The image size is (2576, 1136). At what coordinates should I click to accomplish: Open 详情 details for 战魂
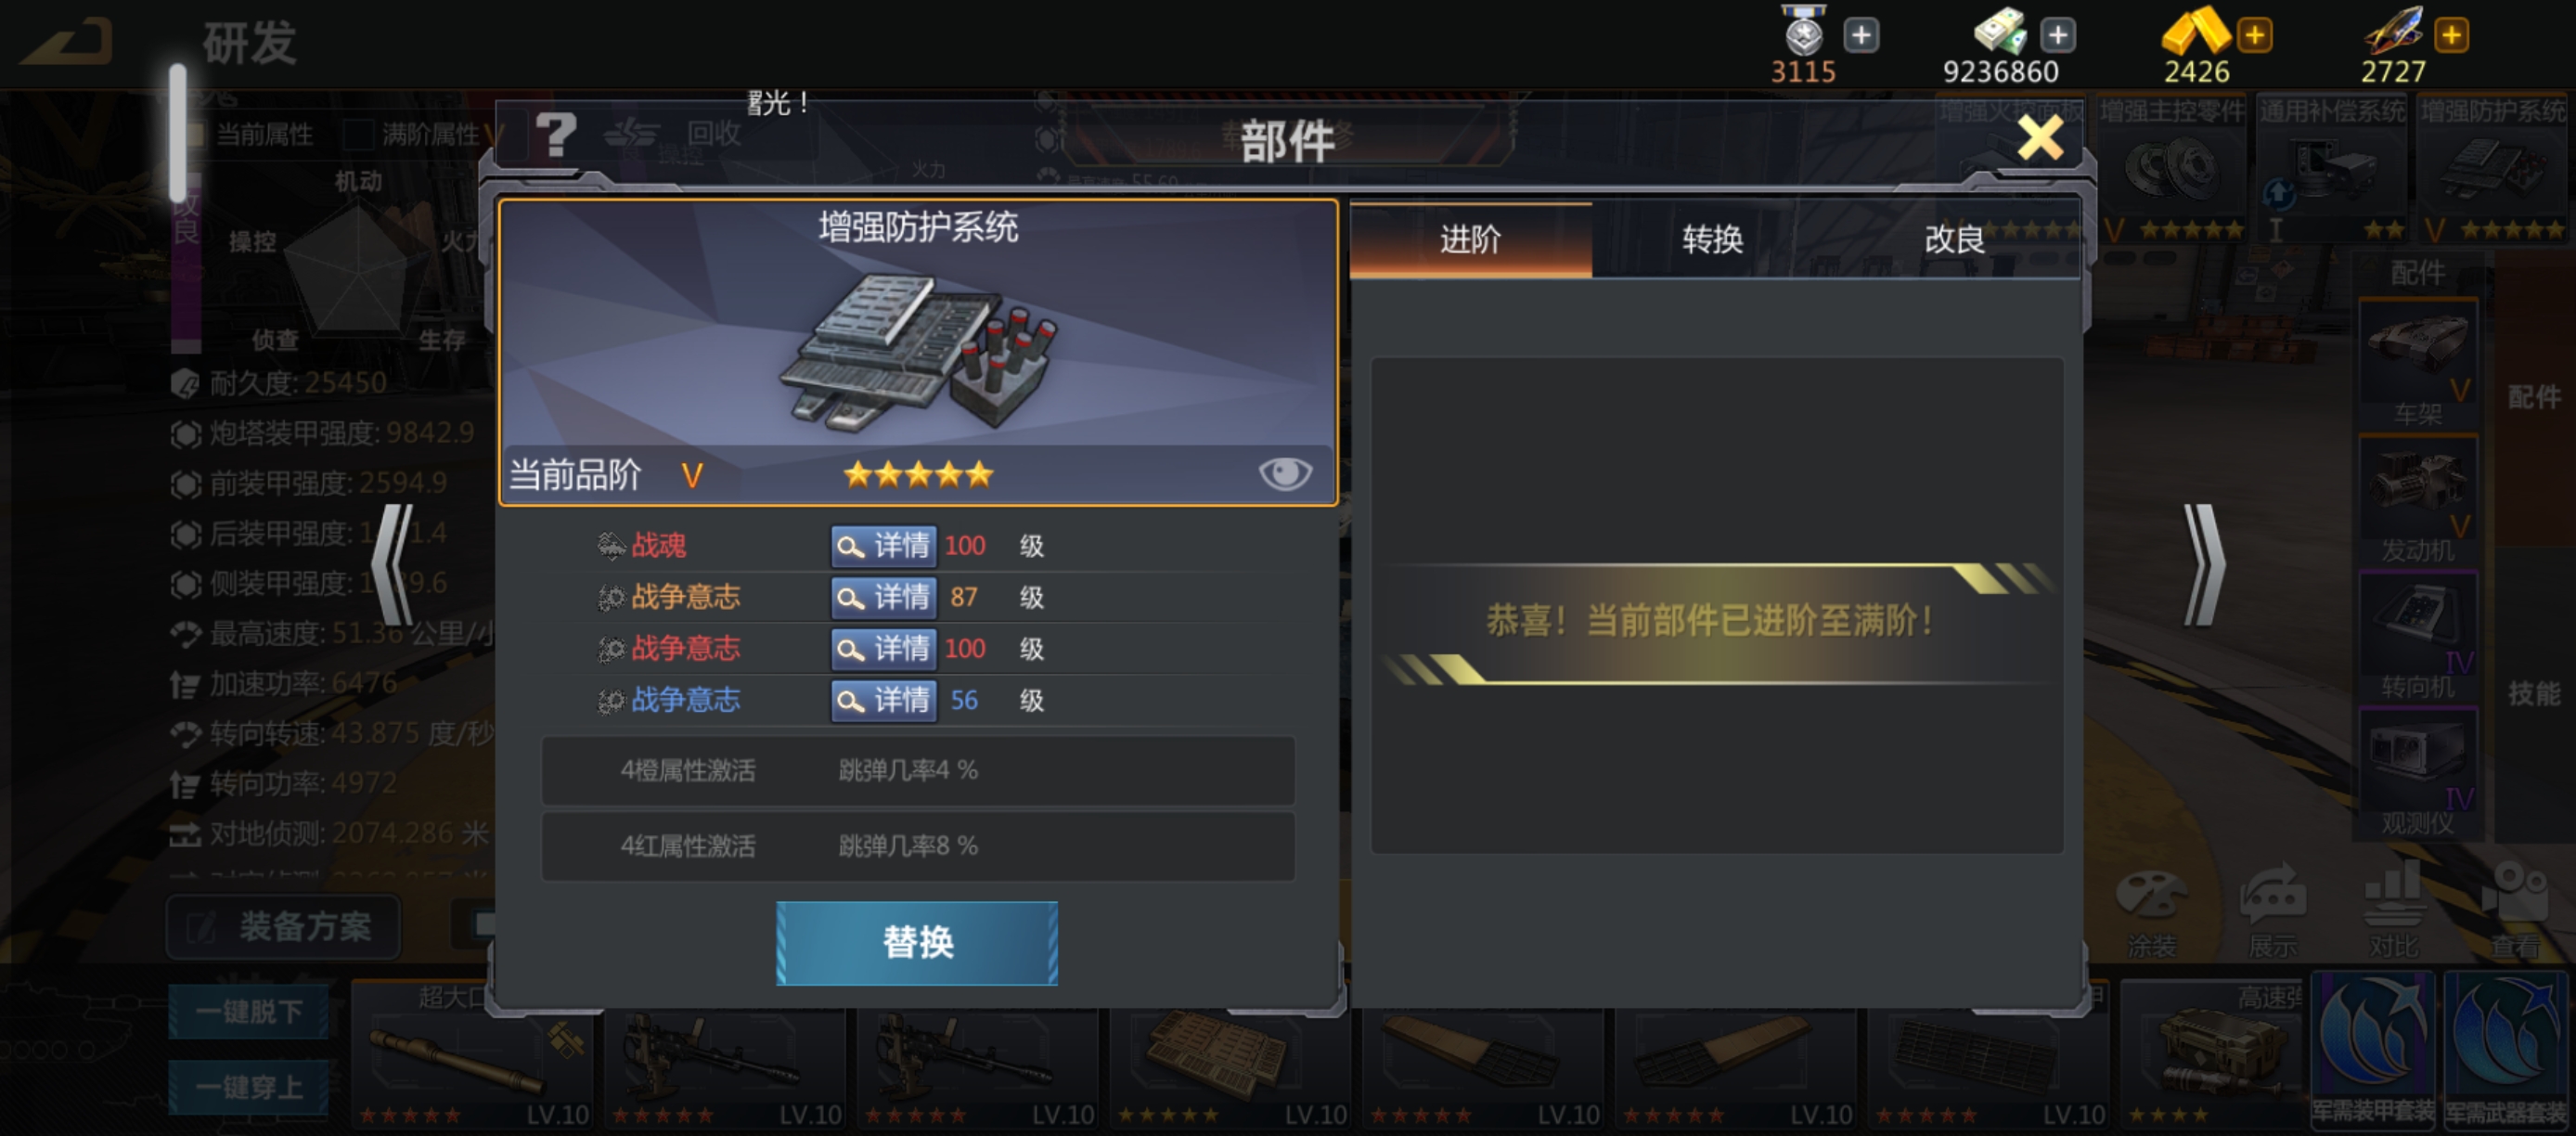point(884,546)
